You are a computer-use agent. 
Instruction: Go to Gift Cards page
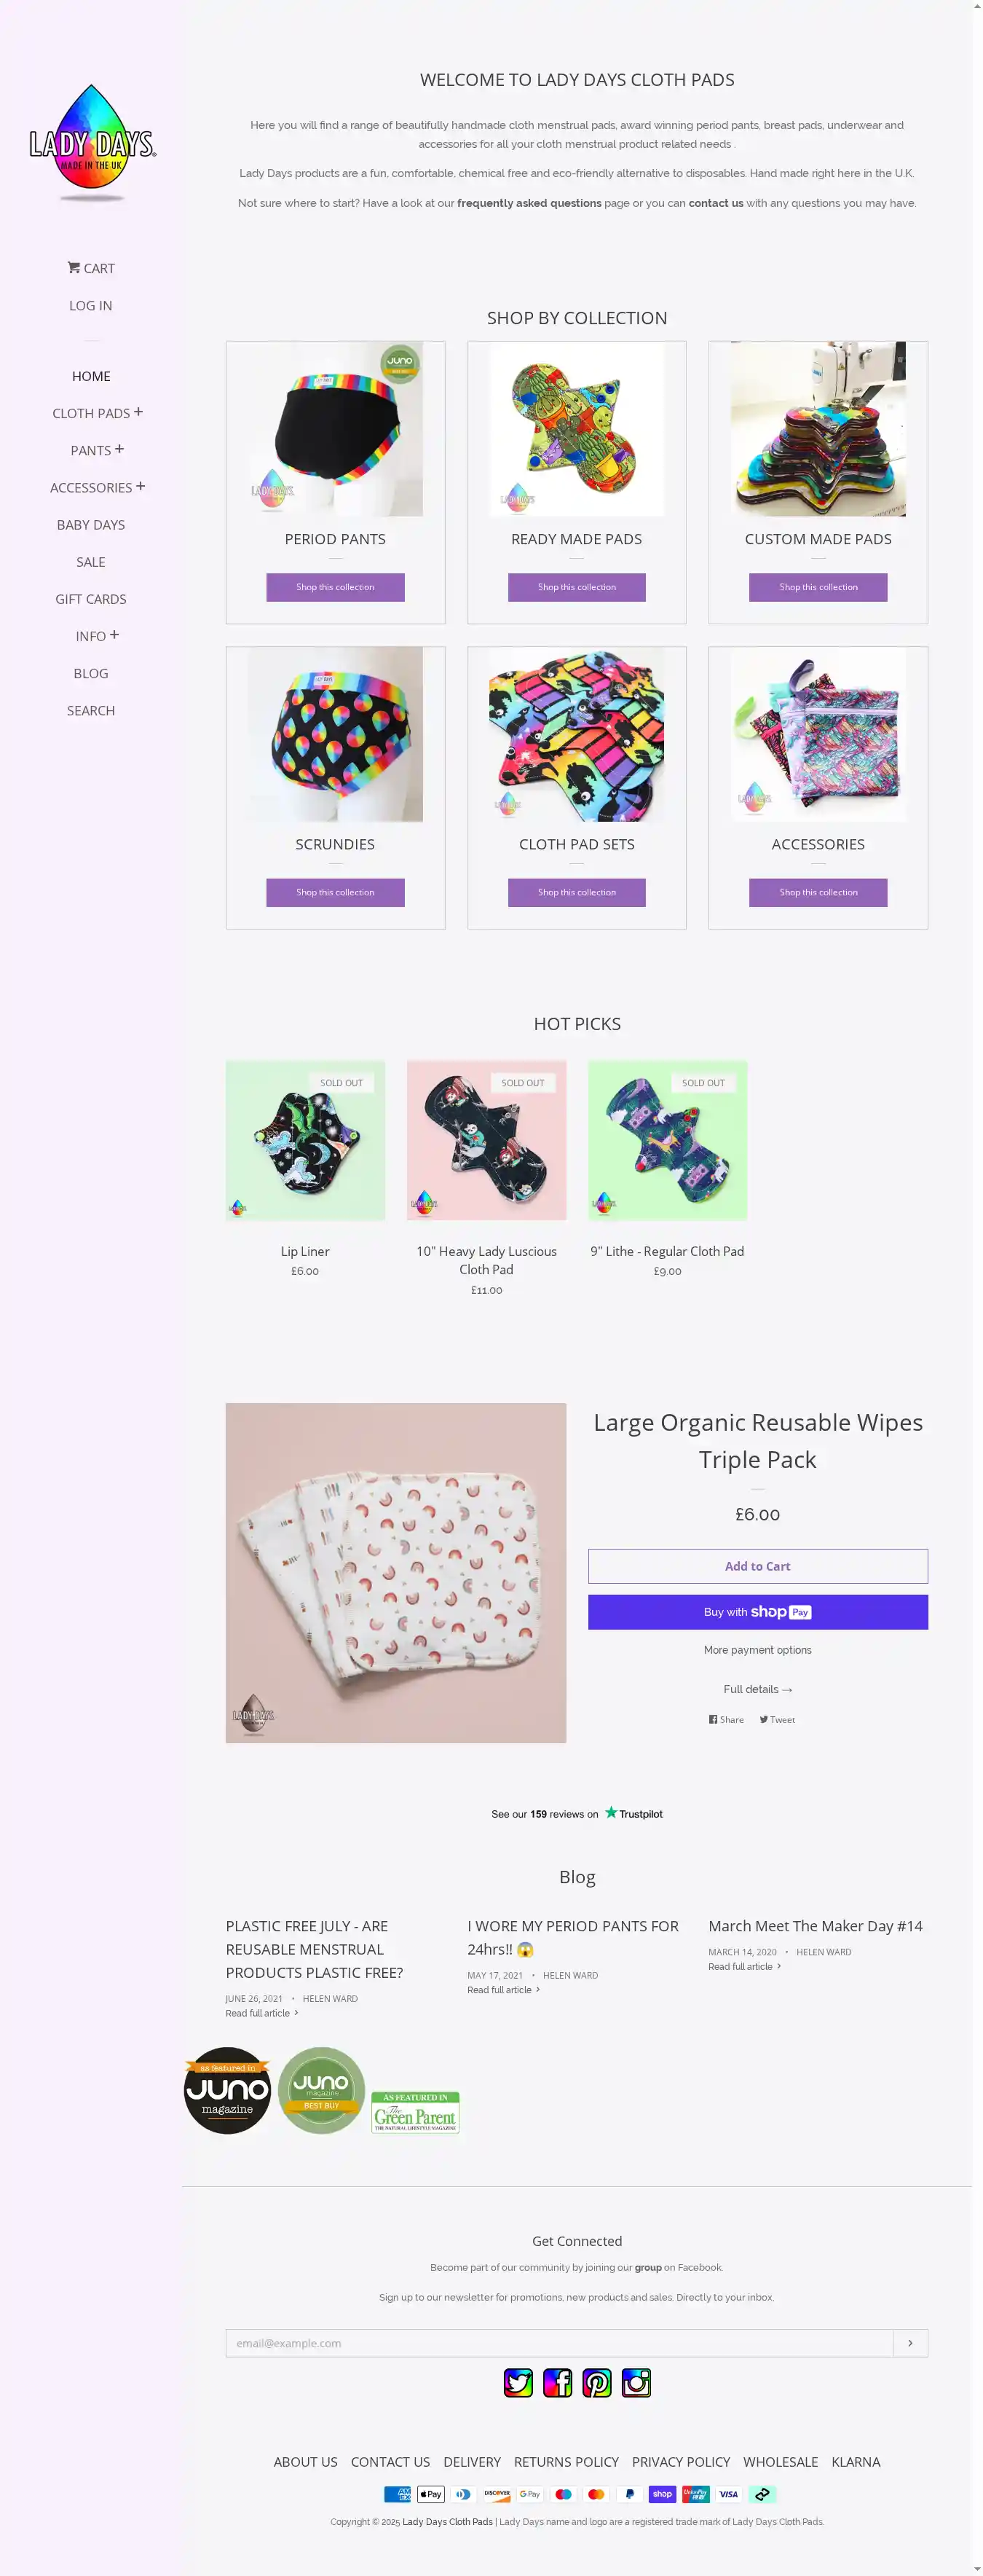pos(91,599)
